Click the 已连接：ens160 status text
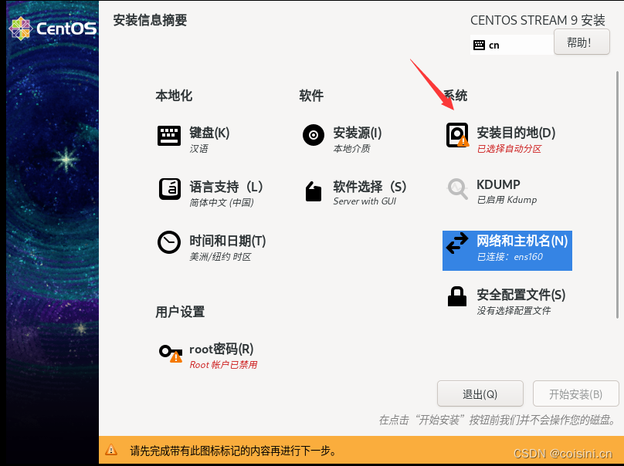The height and width of the screenshot is (466, 624). click(x=510, y=257)
